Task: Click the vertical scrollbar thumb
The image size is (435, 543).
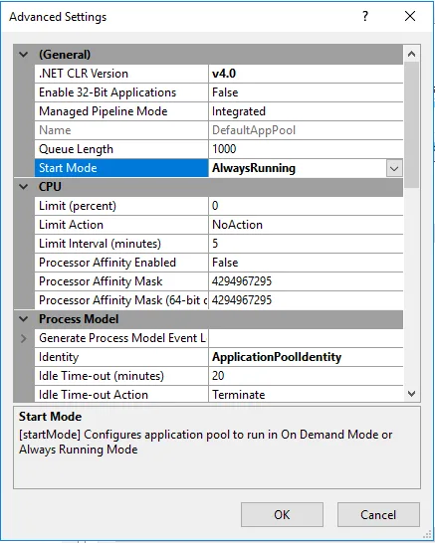Action: (412, 124)
